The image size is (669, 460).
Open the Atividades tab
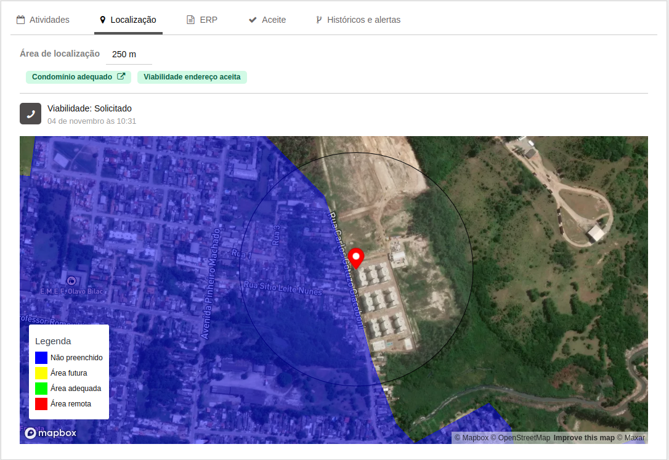(x=43, y=20)
